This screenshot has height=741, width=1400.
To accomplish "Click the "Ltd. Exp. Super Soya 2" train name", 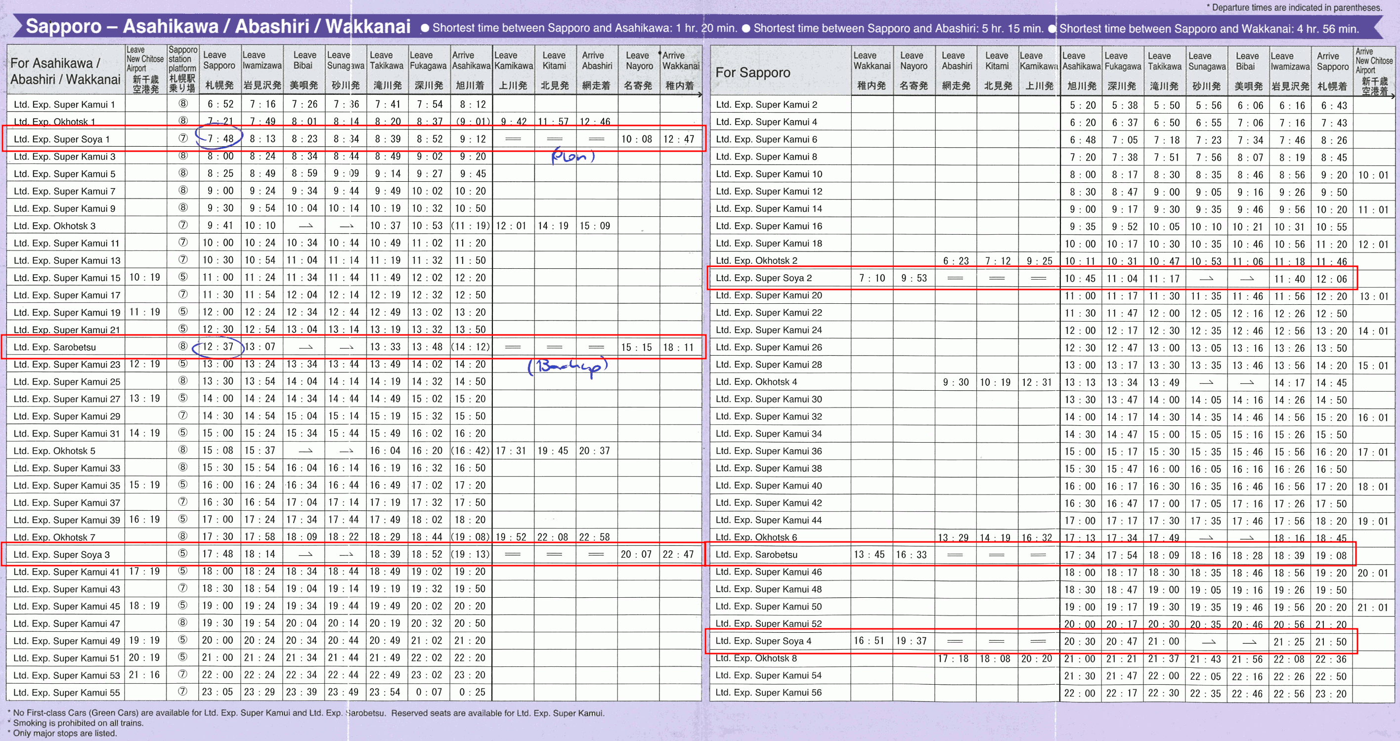I will click(x=764, y=278).
